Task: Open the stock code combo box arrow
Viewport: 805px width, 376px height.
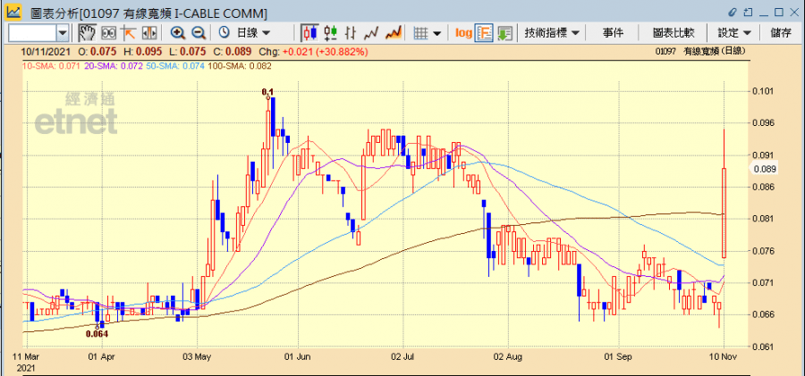Action: click(x=63, y=33)
